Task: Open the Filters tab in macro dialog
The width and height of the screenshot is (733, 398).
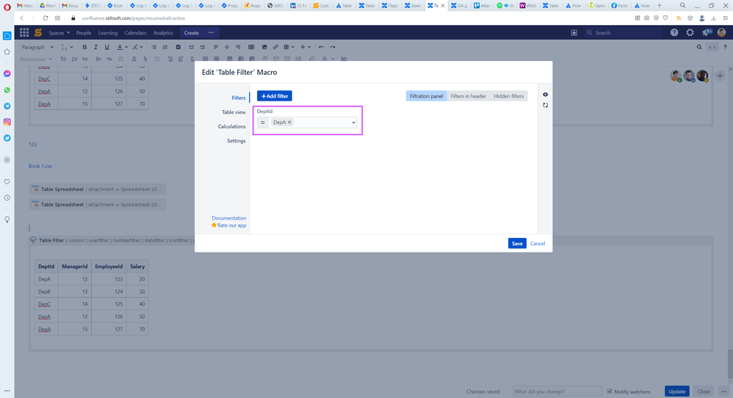Action: (x=239, y=98)
